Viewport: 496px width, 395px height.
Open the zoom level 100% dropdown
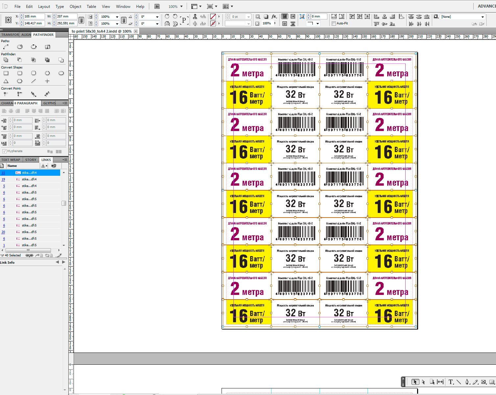(x=181, y=7)
